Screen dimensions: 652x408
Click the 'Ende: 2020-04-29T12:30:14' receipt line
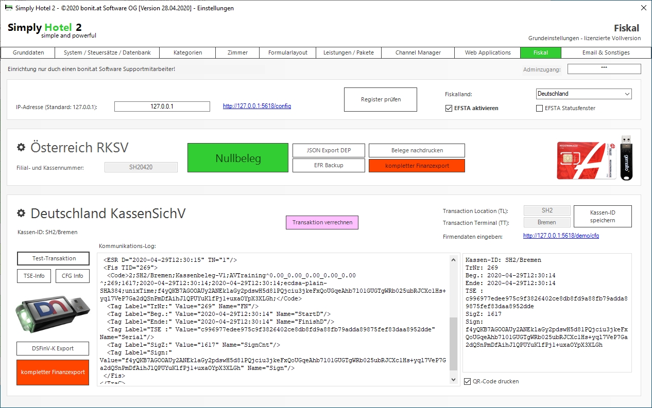coord(510,283)
